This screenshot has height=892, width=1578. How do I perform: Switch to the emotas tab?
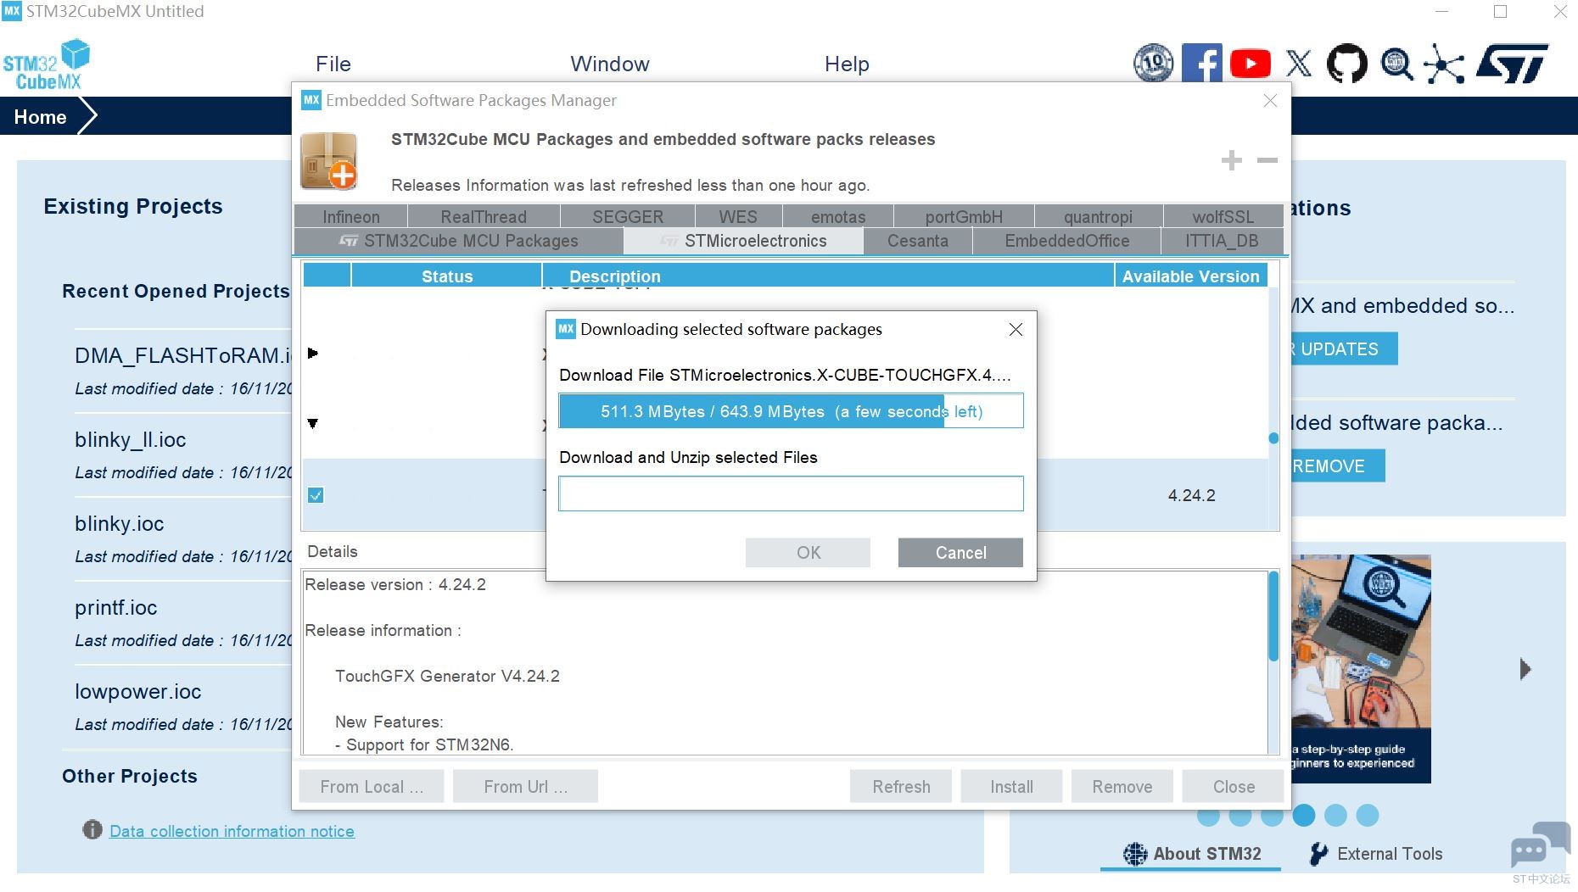(x=838, y=217)
